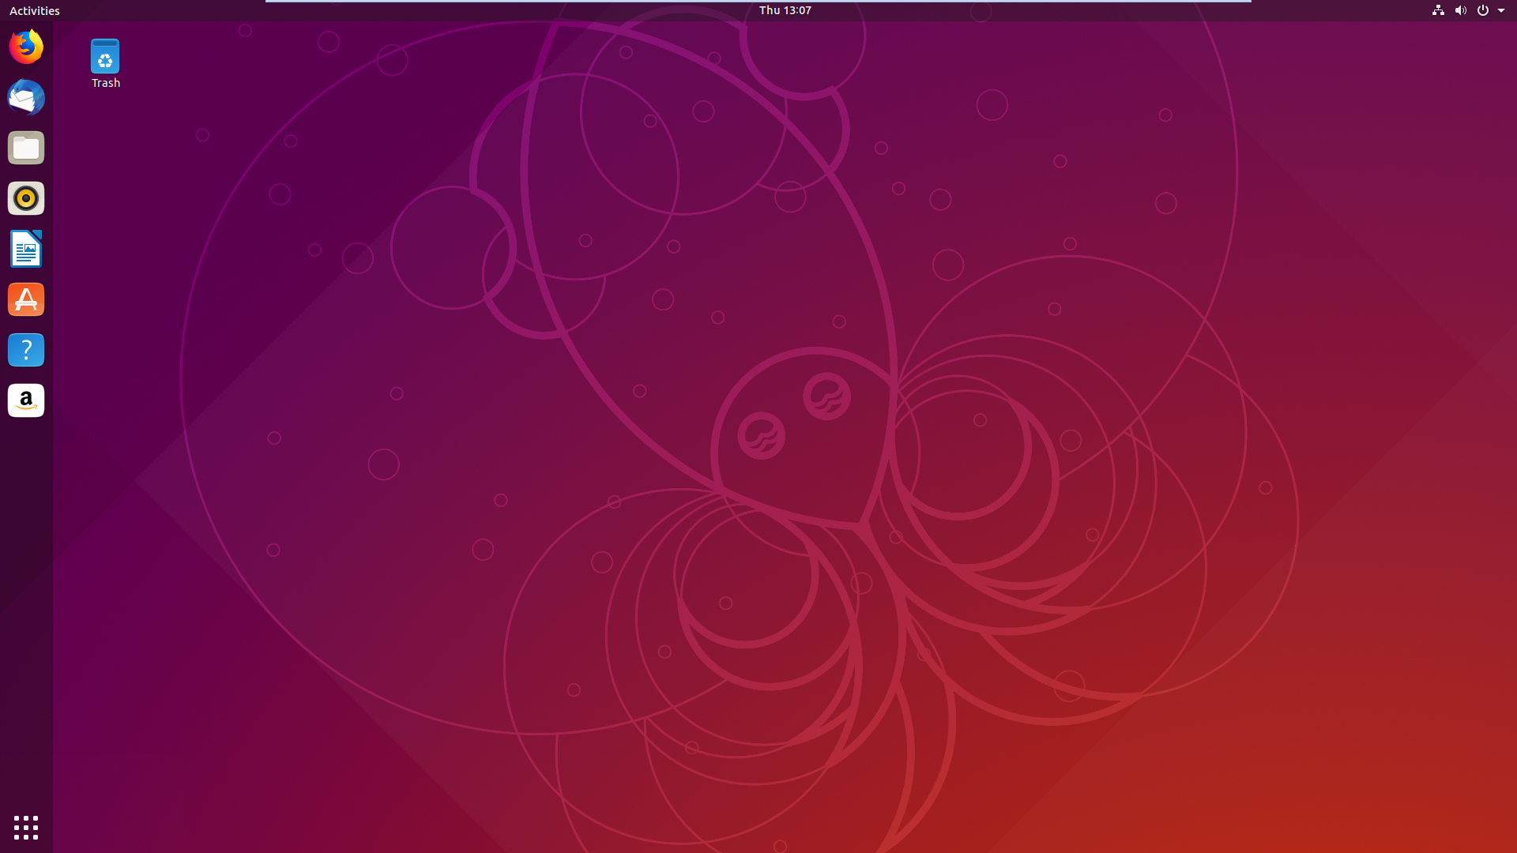
Task: Open the Thu 13:07 clock menu
Action: click(x=785, y=10)
